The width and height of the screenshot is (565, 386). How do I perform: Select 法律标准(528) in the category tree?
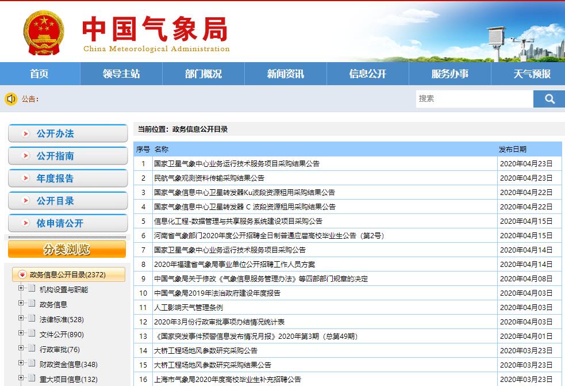pyautogui.click(x=62, y=320)
